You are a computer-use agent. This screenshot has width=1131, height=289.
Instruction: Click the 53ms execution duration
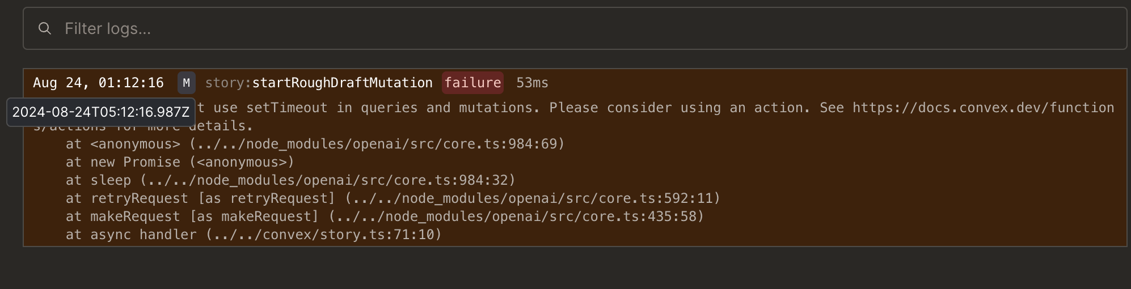(x=532, y=83)
